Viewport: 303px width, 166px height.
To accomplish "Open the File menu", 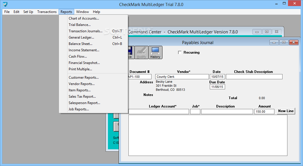I will [7, 12].
